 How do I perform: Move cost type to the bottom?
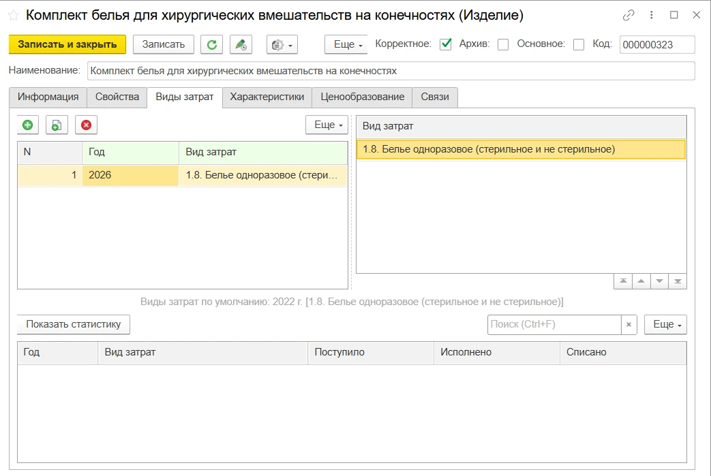[x=678, y=281]
